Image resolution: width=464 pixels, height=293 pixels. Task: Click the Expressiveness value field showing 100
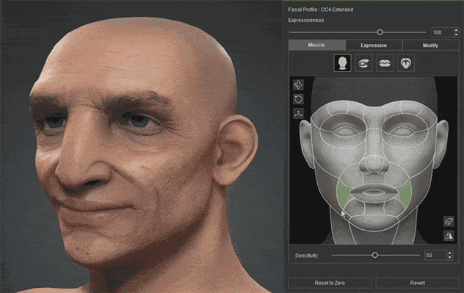442,32
